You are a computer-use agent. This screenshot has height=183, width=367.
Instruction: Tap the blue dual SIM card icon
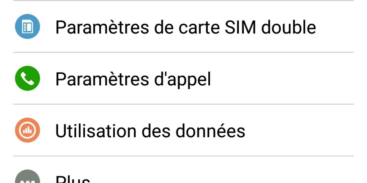[27, 27]
